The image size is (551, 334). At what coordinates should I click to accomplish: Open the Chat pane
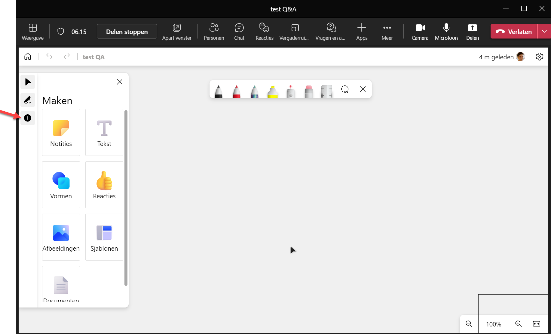point(239,32)
